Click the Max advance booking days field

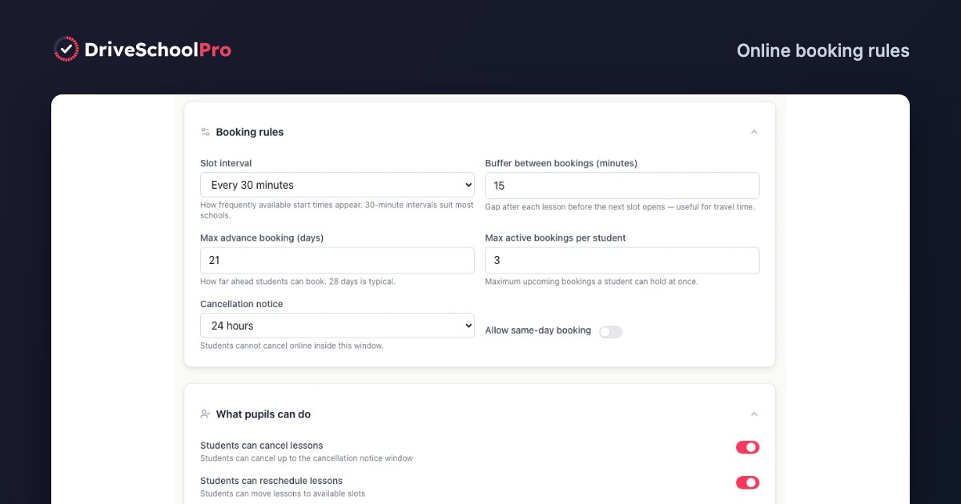(337, 260)
